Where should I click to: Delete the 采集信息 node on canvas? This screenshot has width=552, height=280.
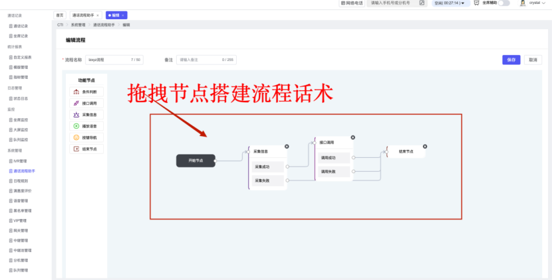(x=287, y=146)
